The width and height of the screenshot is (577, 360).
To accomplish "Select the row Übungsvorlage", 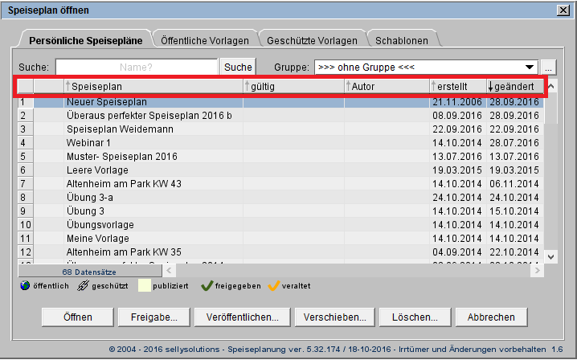I will coord(280,224).
